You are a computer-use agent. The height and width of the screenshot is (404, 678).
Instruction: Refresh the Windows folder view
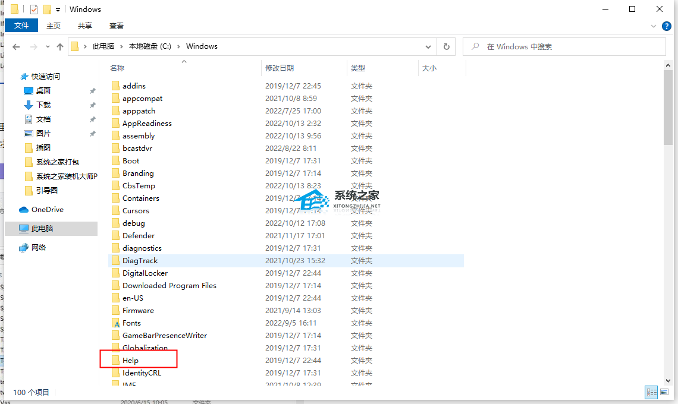pyautogui.click(x=446, y=47)
